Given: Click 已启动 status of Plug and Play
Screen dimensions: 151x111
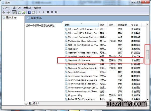Looking at the screenshot, I should point(112,95).
